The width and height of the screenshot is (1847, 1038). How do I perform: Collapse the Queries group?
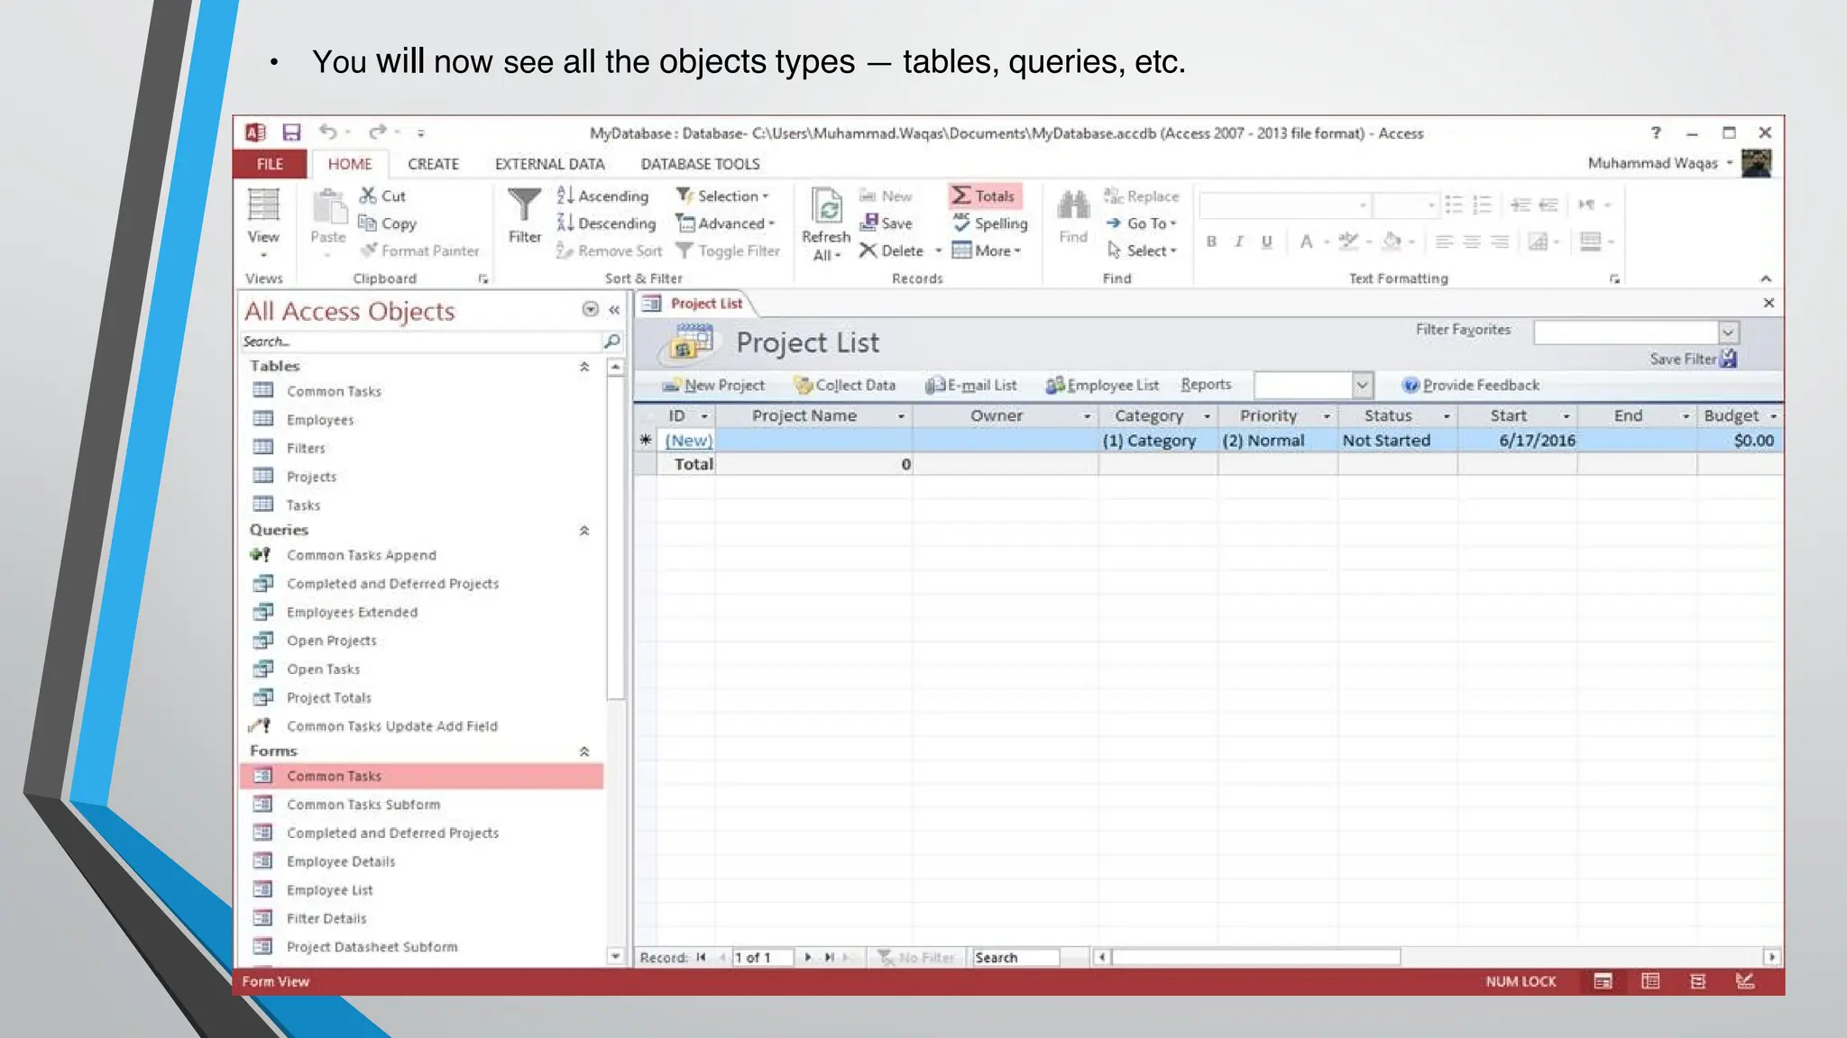[584, 531]
